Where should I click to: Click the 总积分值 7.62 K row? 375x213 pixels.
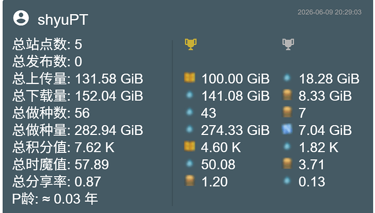click(64, 147)
